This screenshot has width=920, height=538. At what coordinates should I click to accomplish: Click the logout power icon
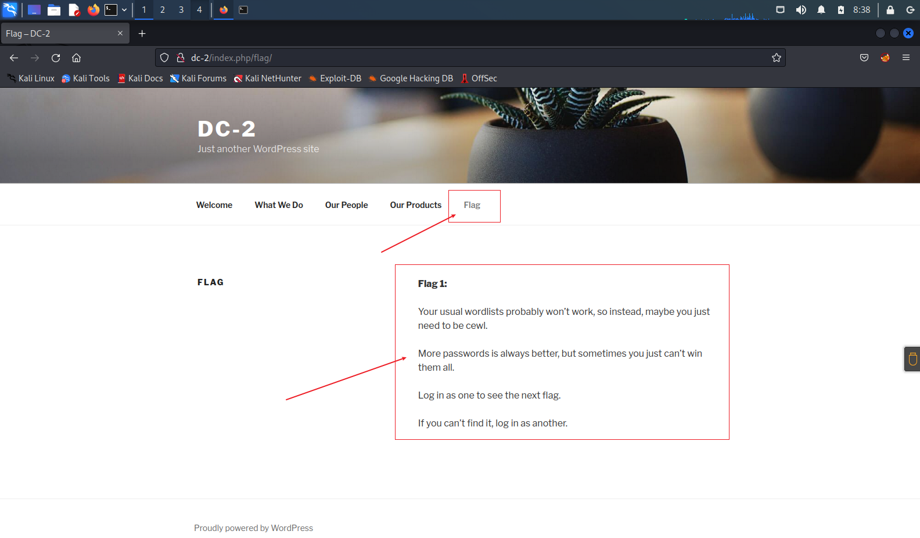(910, 9)
